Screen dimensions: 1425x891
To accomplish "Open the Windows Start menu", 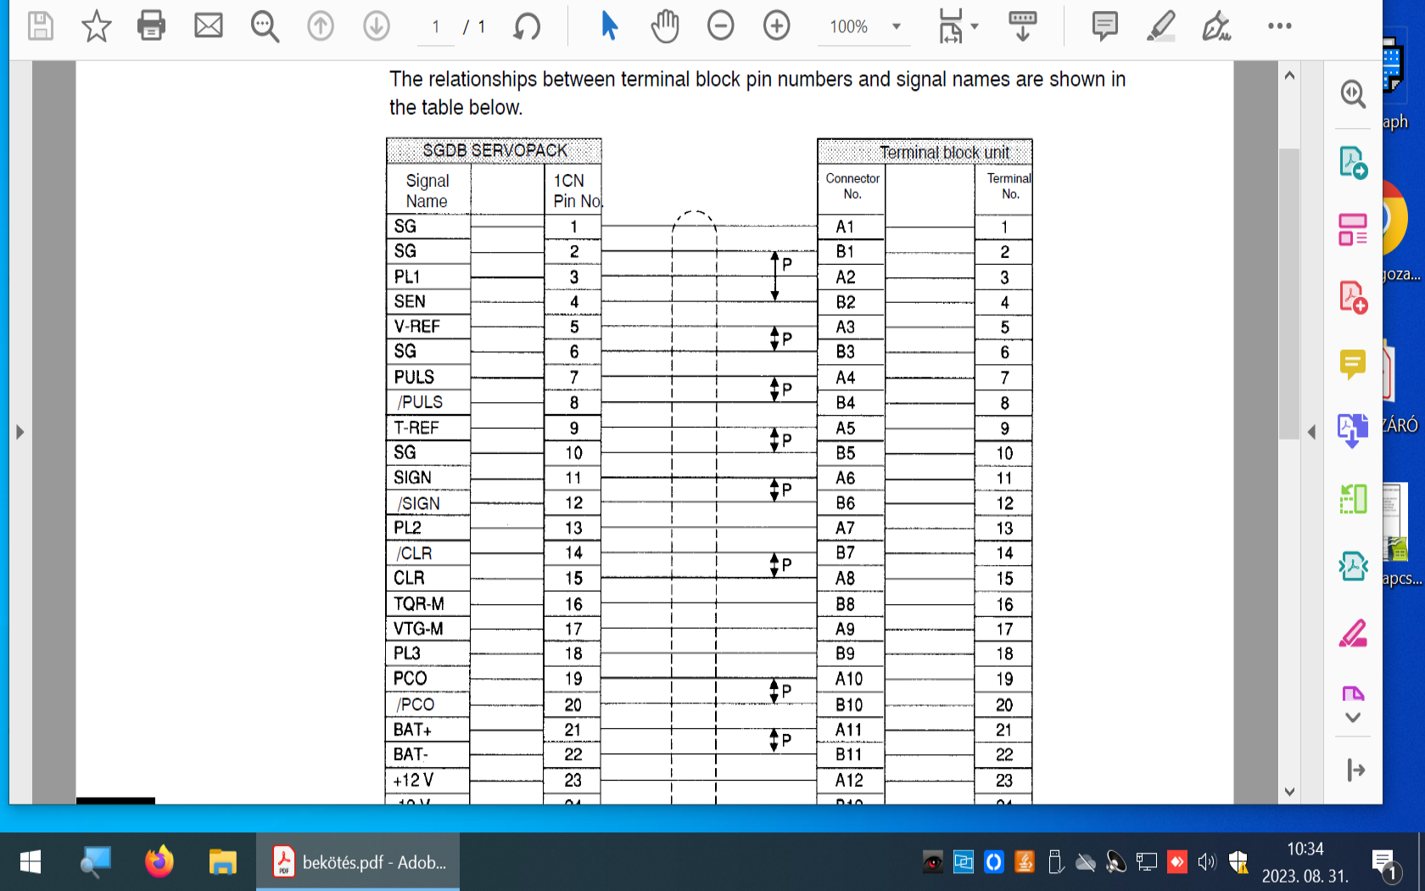I will point(30,862).
